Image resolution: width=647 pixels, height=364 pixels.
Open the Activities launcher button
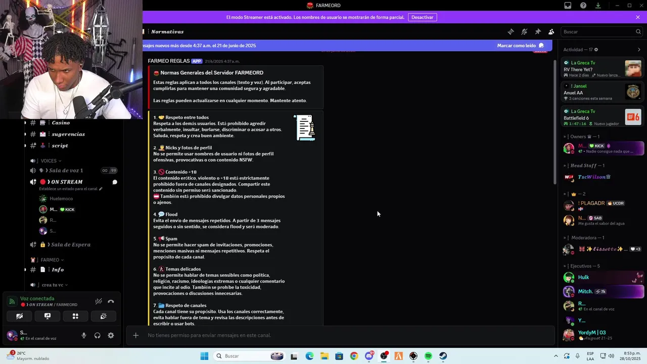pos(75,316)
